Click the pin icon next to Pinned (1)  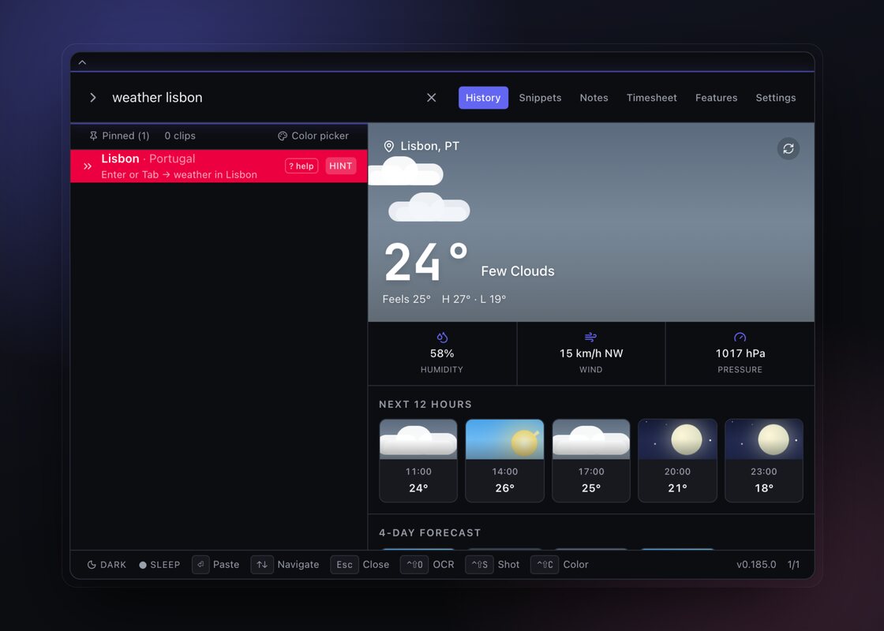(x=93, y=136)
